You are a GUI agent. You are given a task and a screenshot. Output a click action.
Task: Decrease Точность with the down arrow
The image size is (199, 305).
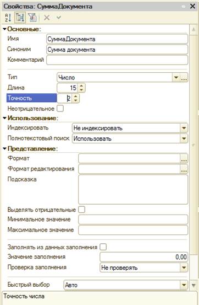[76, 100]
